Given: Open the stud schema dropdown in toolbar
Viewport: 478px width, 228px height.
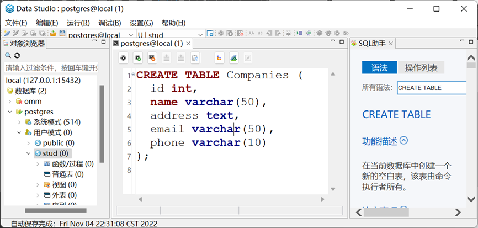Looking at the screenshot, I should click(200, 35).
